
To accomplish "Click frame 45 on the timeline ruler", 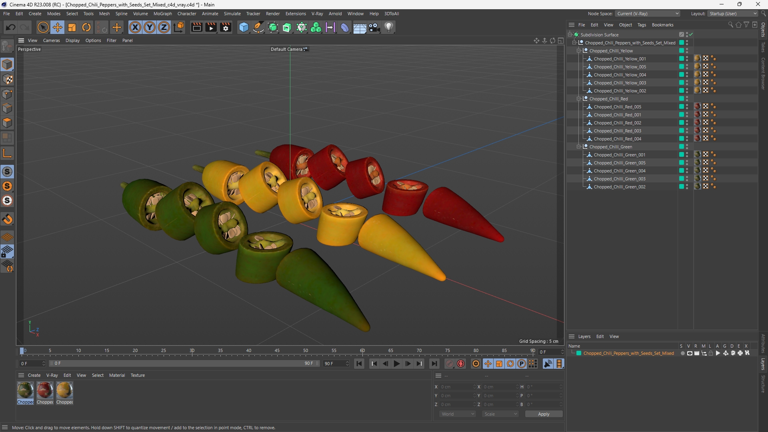I will tap(277, 351).
